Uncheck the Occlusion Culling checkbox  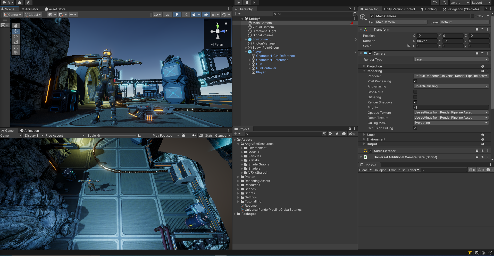click(415, 128)
